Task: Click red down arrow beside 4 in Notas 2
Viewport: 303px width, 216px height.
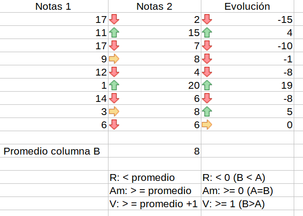Action: click(x=114, y=72)
